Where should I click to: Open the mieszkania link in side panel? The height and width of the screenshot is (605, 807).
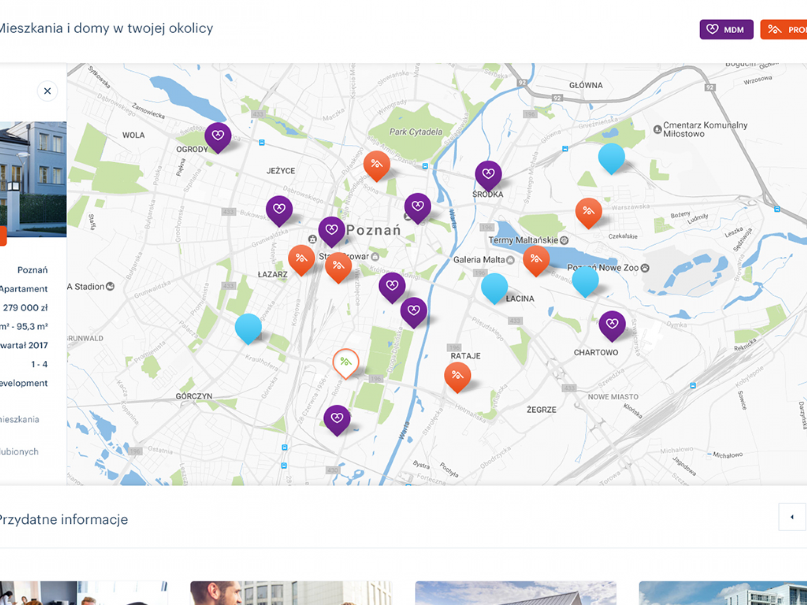19,419
